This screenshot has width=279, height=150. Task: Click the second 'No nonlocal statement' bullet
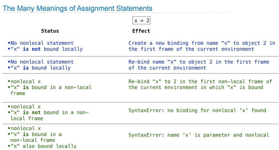pyautogui.click(x=41, y=62)
